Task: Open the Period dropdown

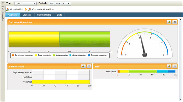Action: (60, 3)
